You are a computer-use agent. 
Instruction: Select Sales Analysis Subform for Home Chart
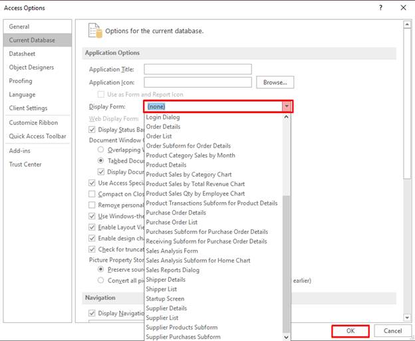coord(213,261)
